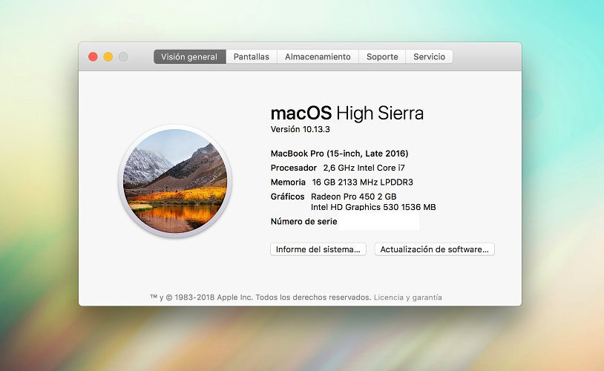Open the Pantallas tab
The image size is (604, 371).
pyautogui.click(x=251, y=56)
